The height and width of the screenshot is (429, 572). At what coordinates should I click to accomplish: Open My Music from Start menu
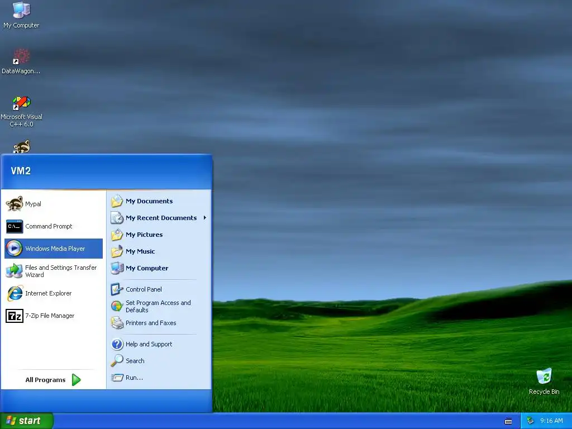coord(159,251)
